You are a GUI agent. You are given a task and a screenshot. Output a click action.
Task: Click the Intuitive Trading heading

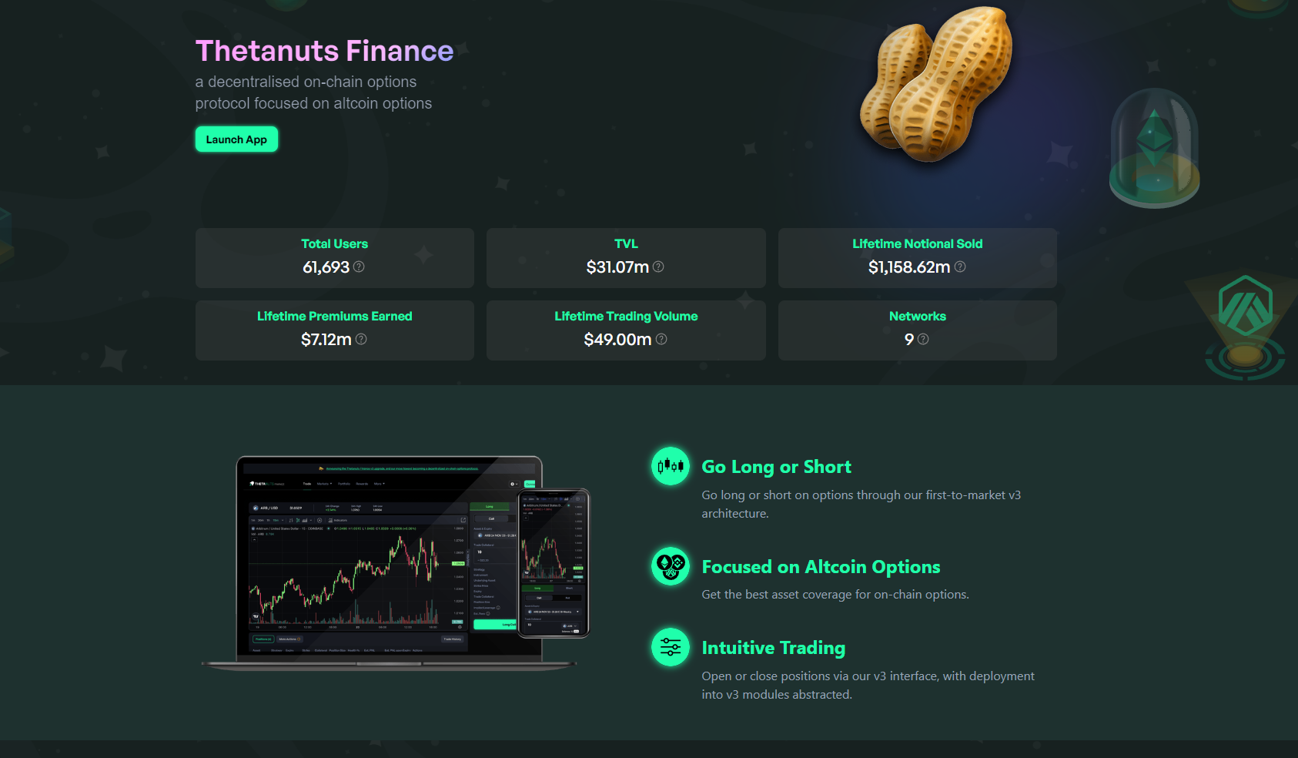(x=773, y=648)
